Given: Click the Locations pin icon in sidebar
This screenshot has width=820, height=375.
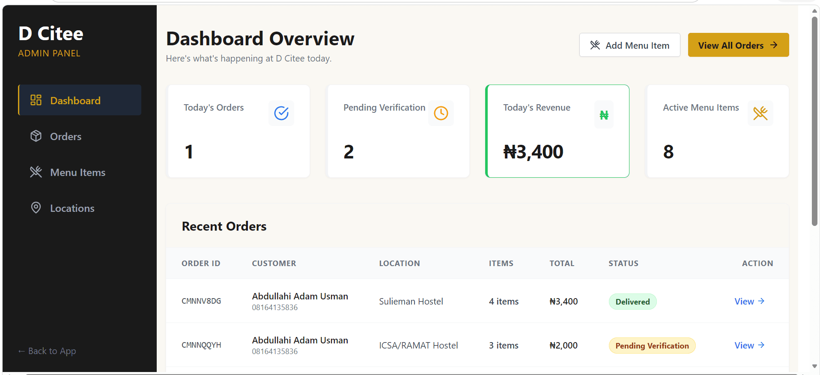Looking at the screenshot, I should (x=36, y=208).
